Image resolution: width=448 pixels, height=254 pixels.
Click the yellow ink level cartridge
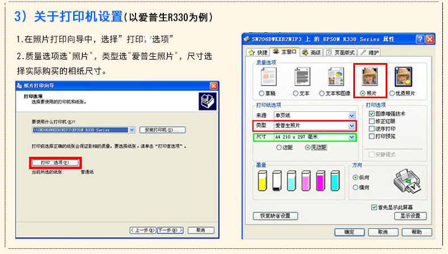click(262, 181)
